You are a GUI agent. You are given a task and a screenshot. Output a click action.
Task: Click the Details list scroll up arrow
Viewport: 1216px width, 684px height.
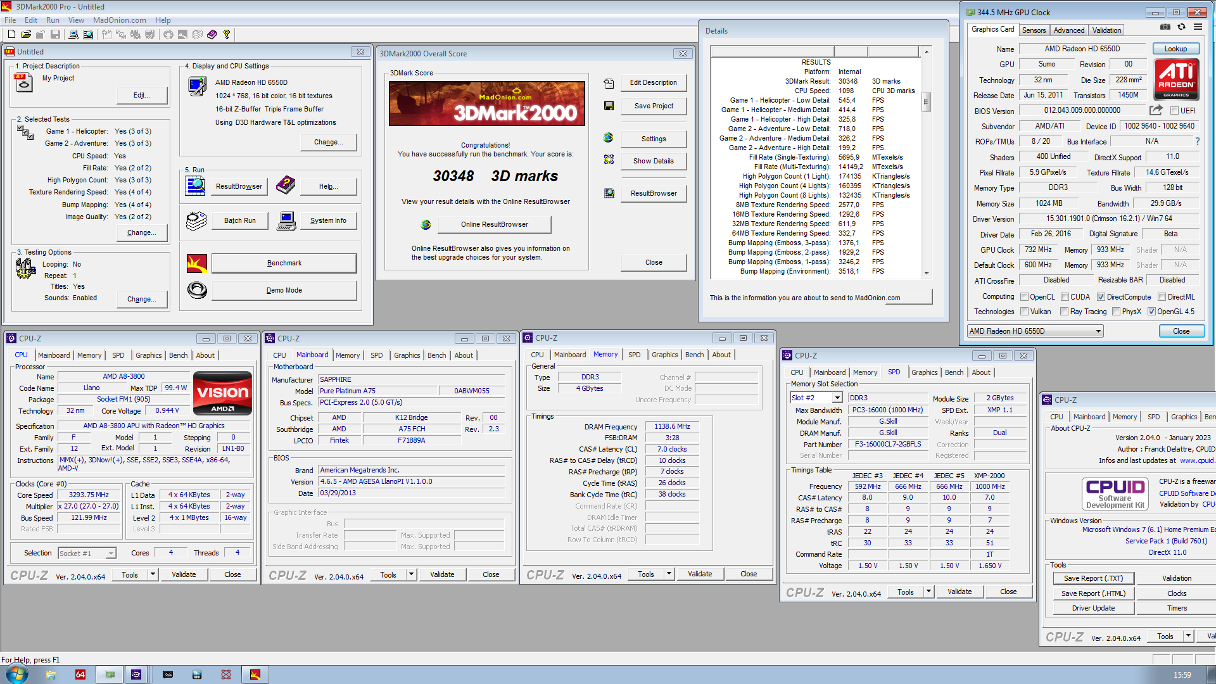tap(926, 52)
